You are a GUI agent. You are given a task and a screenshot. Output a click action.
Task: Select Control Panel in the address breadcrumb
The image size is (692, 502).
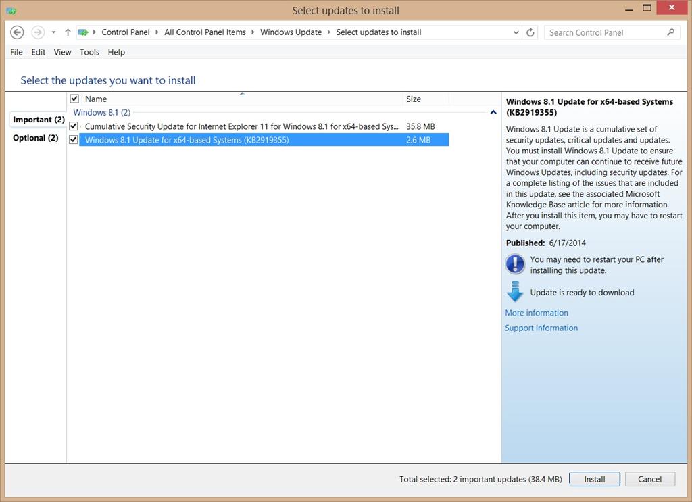[x=125, y=32]
